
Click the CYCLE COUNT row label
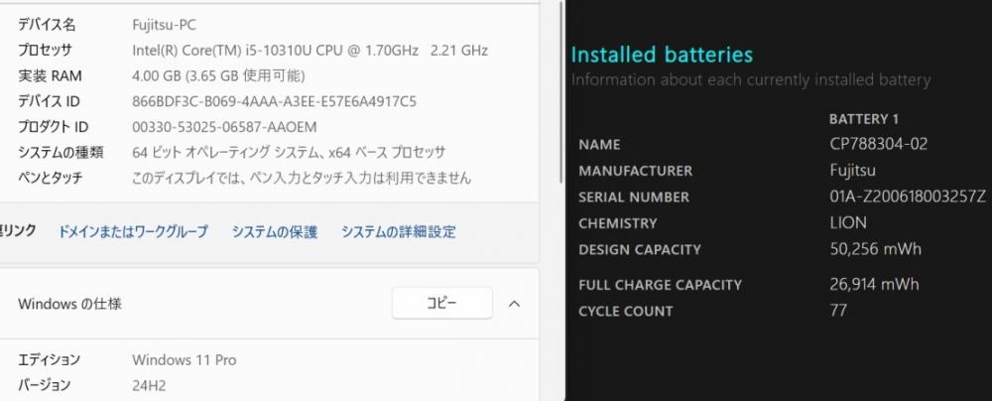(626, 311)
